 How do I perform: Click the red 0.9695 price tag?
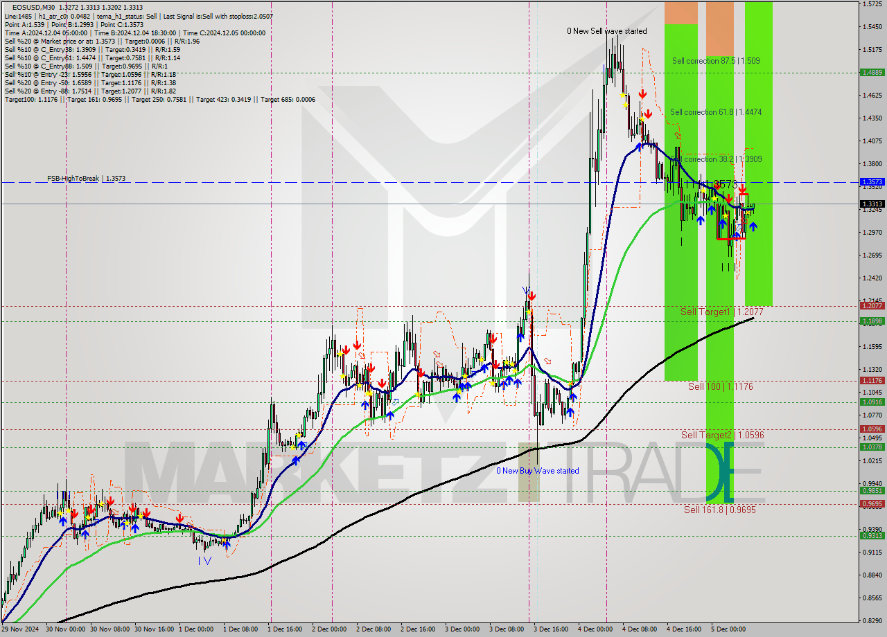pyautogui.click(x=872, y=503)
